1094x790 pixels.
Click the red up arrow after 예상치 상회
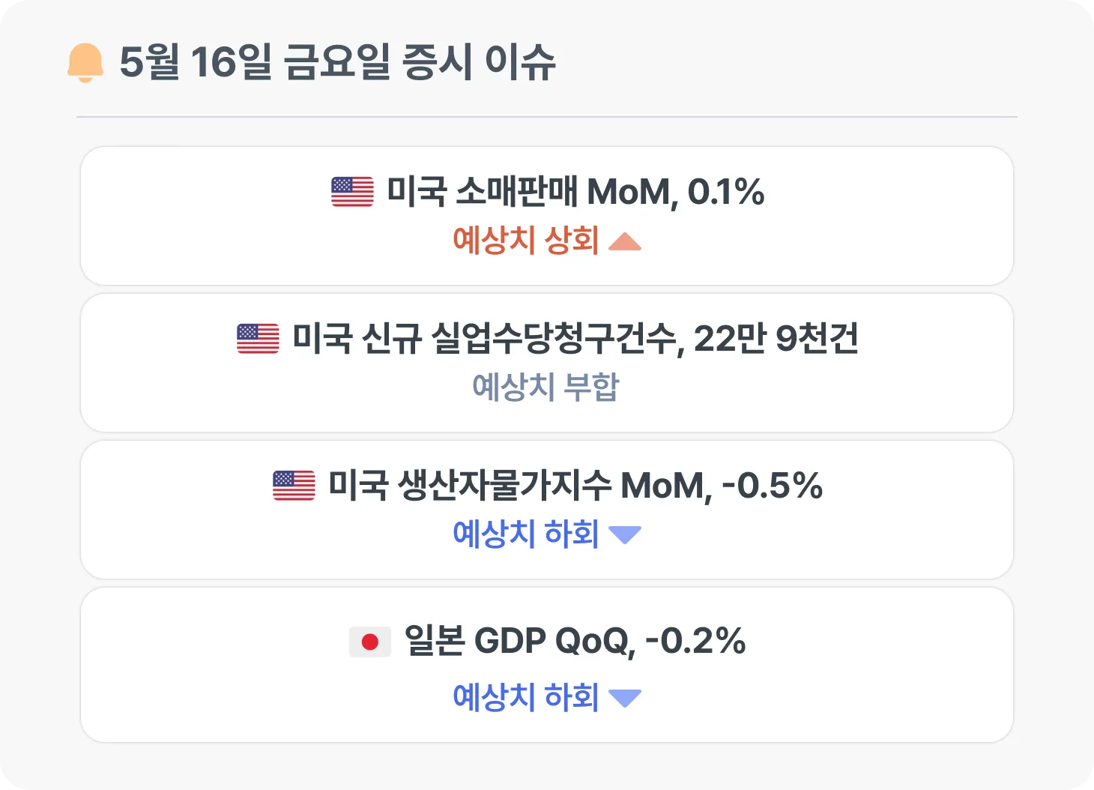tap(625, 241)
